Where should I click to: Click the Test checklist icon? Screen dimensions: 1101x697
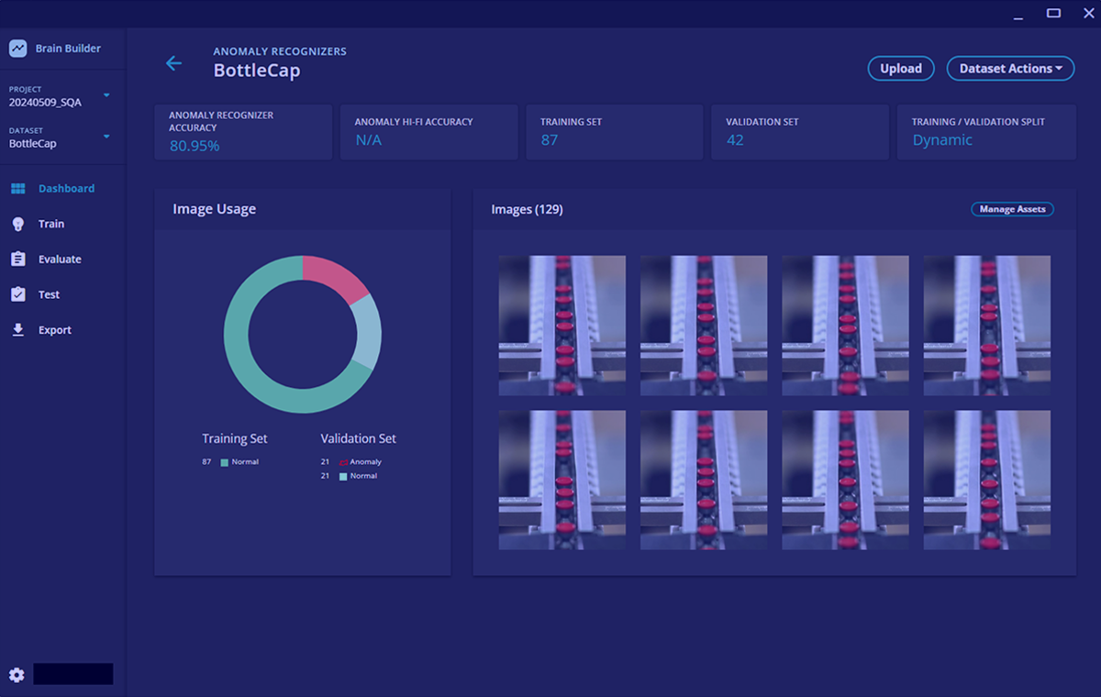17,294
